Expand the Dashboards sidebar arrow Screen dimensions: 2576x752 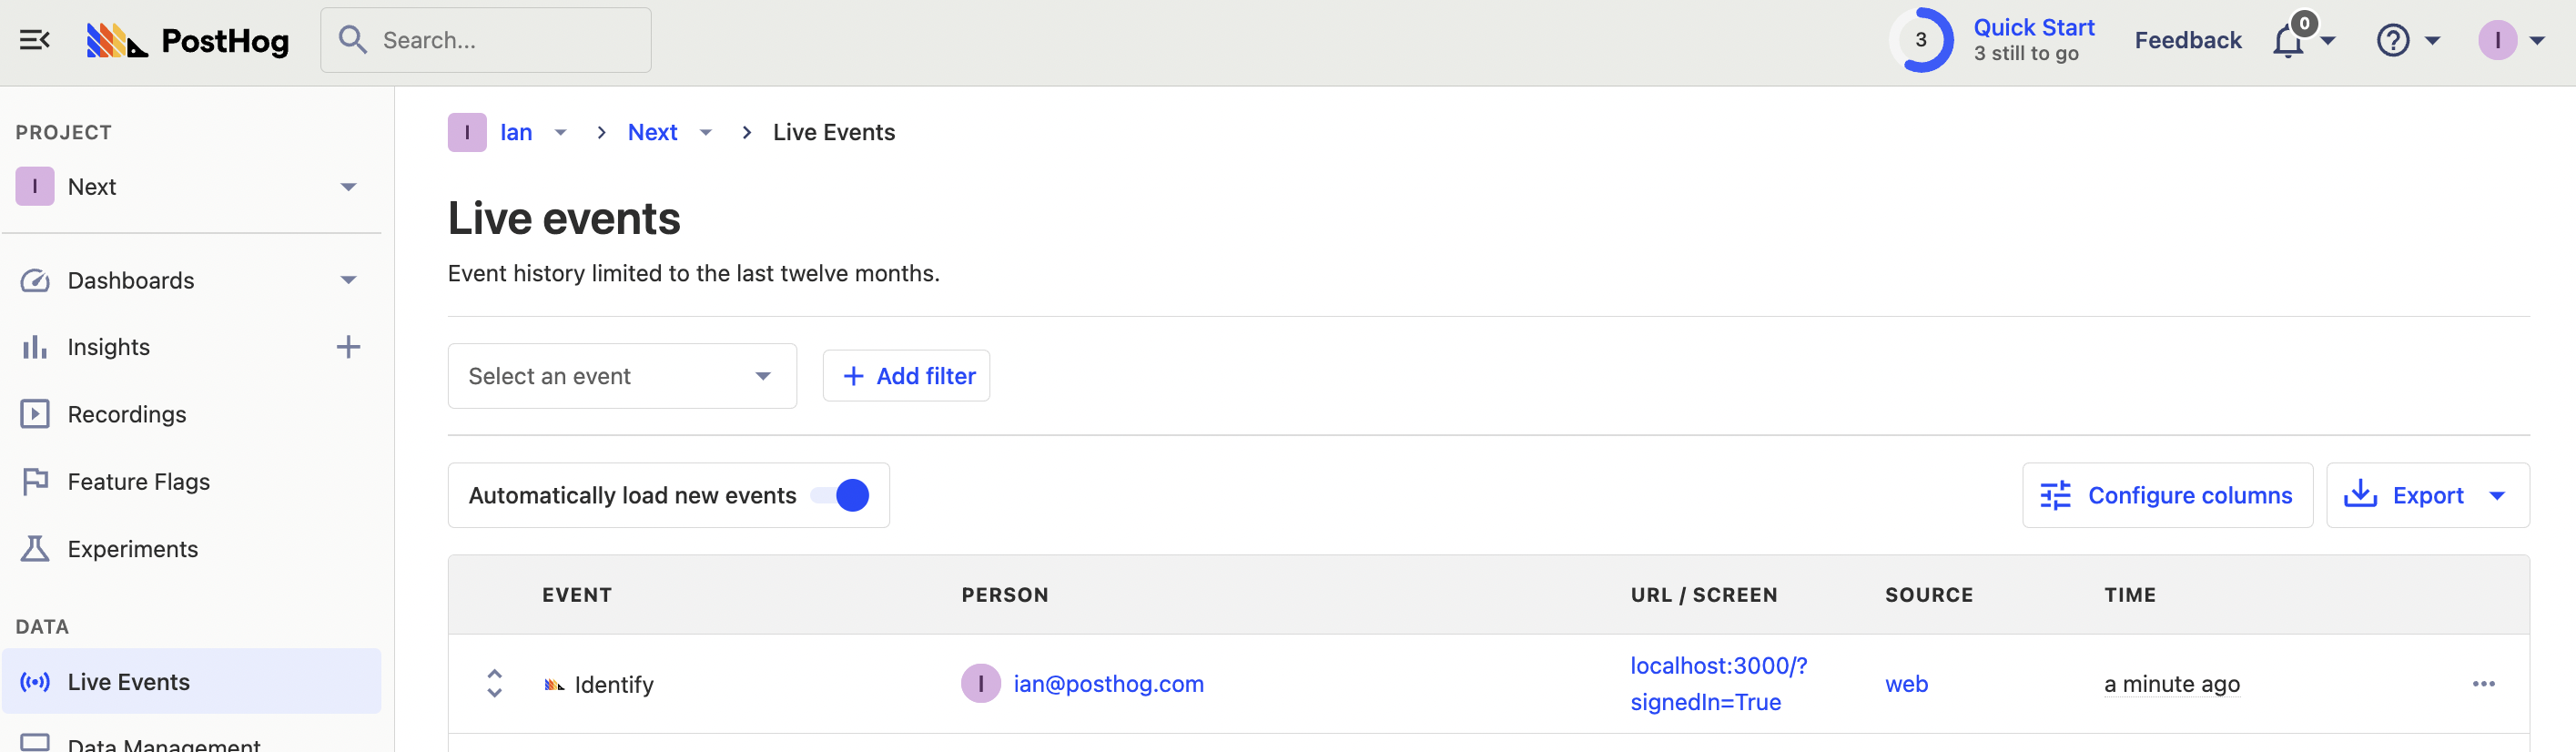348,280
